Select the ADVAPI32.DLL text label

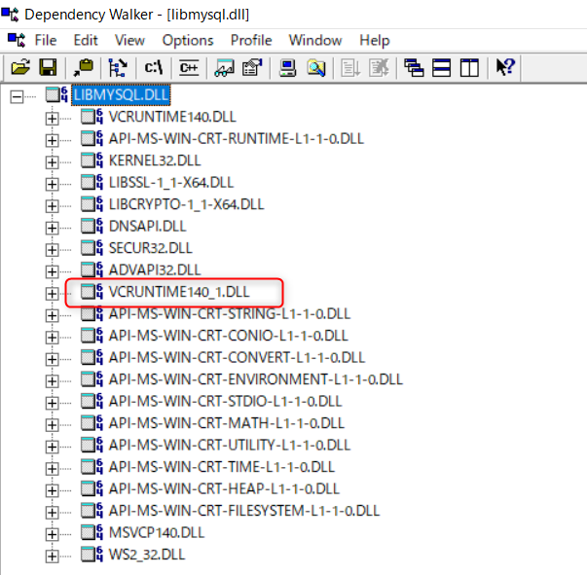click(x=155, y=270)
